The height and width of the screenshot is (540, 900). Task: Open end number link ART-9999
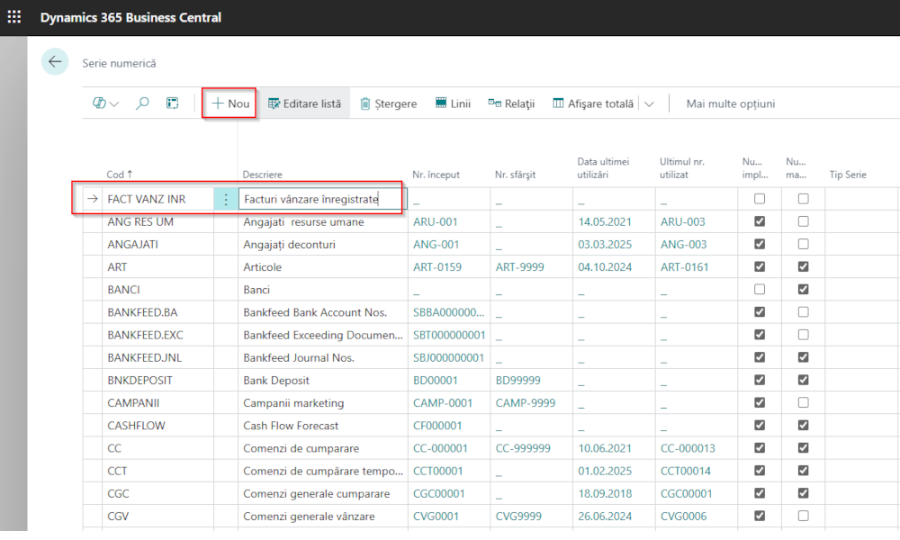tap(519, 266)
